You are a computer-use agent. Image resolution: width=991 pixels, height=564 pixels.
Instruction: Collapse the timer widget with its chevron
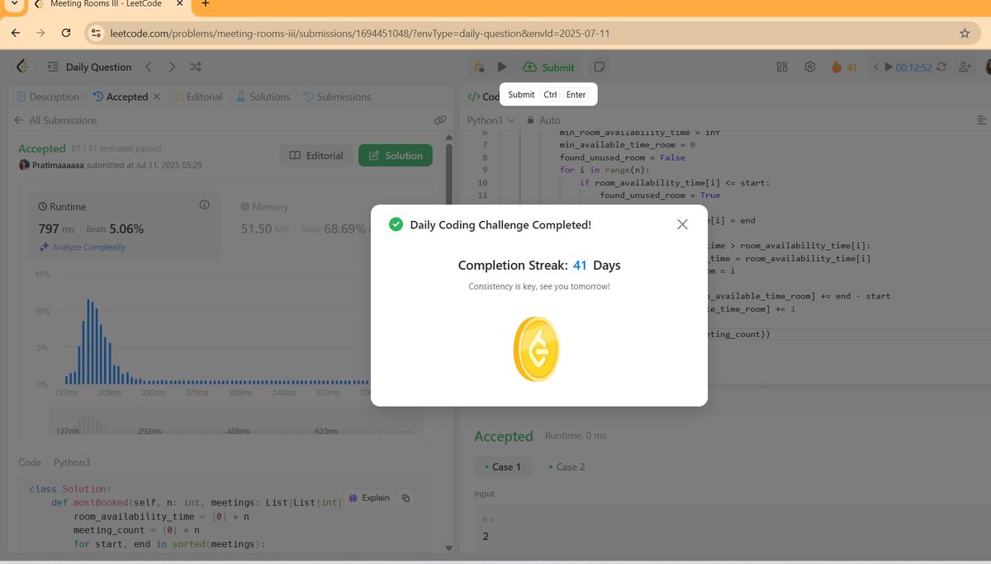point(875,67)
